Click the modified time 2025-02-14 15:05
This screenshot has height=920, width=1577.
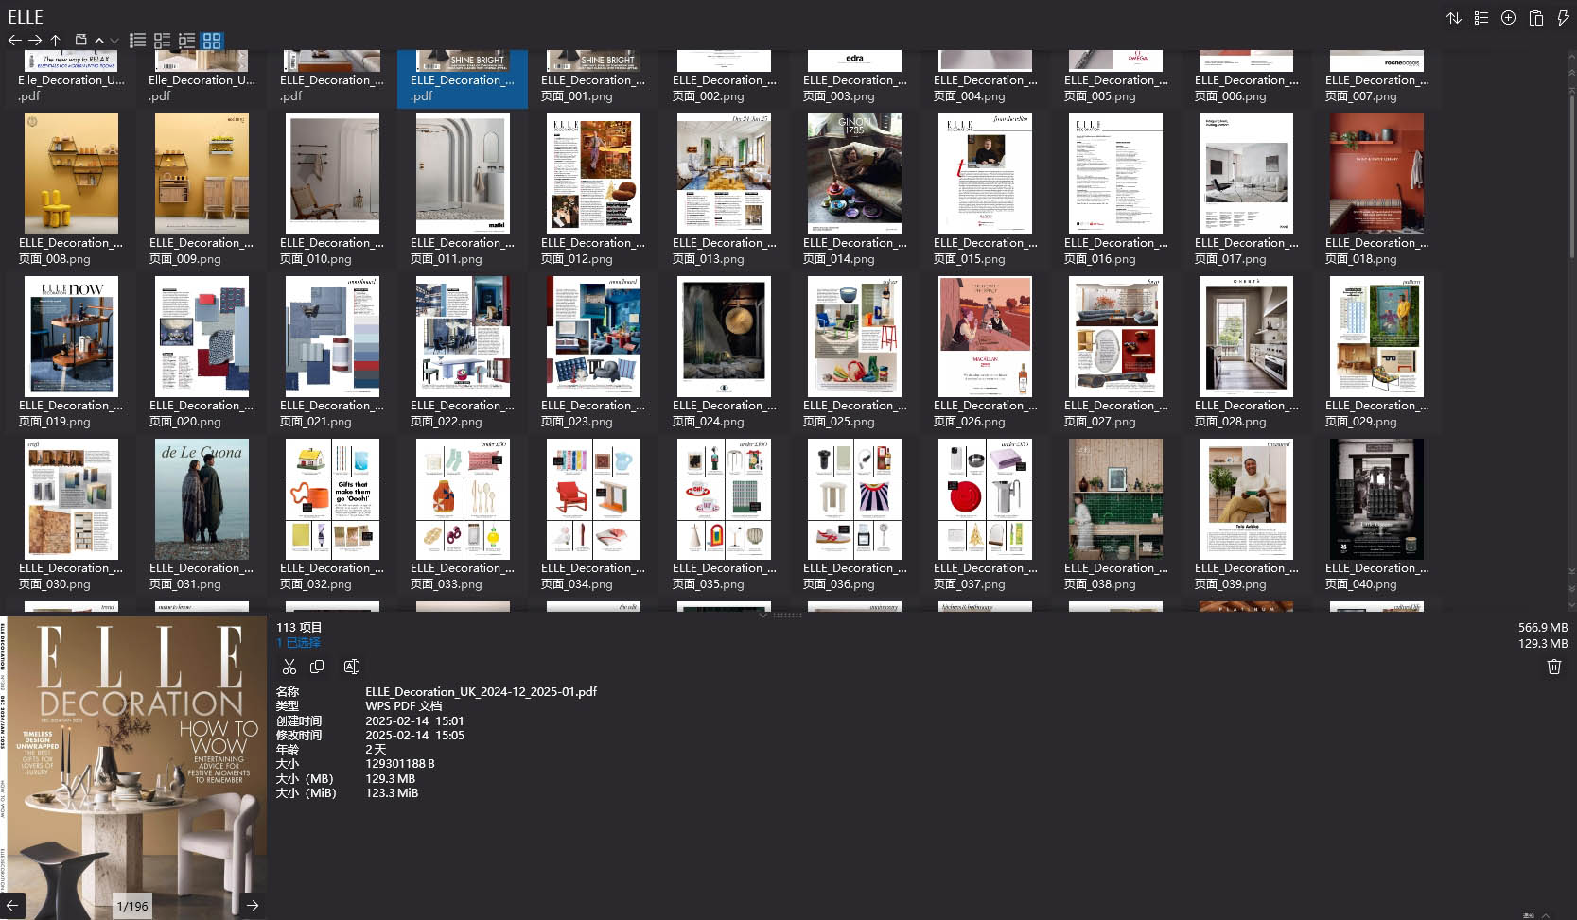(415, 736)
